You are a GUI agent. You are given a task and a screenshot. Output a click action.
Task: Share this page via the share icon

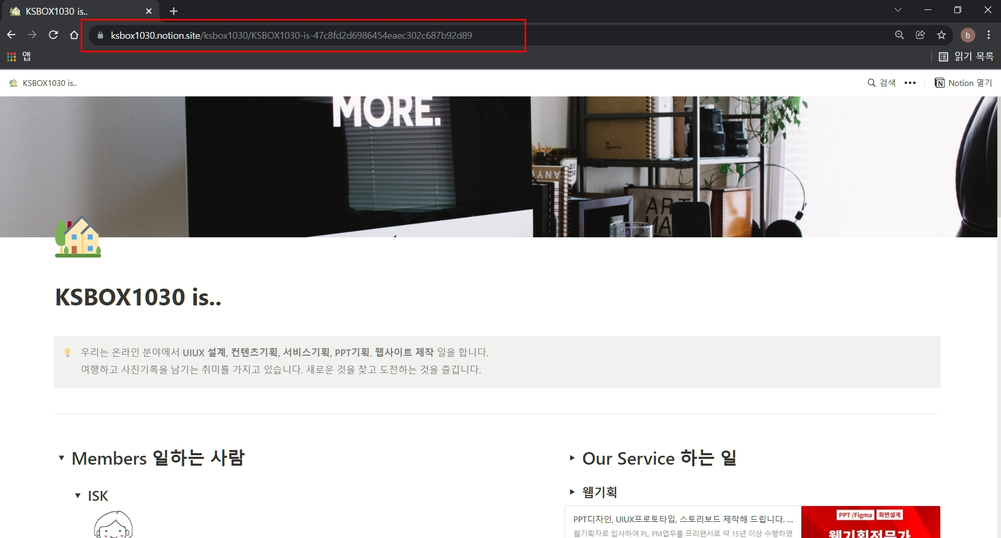920,35
